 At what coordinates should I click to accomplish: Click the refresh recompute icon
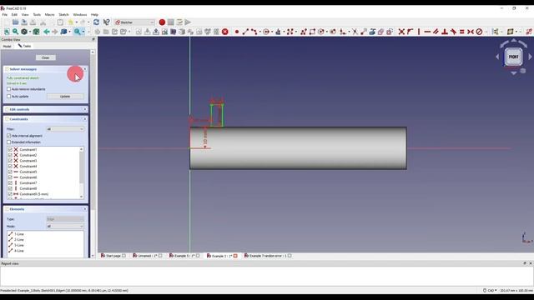click(97, 22)
